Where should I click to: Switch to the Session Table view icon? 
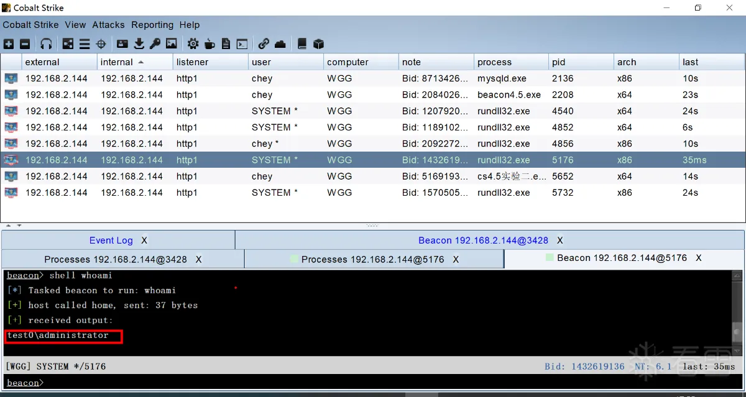click(x=85, y=44)
